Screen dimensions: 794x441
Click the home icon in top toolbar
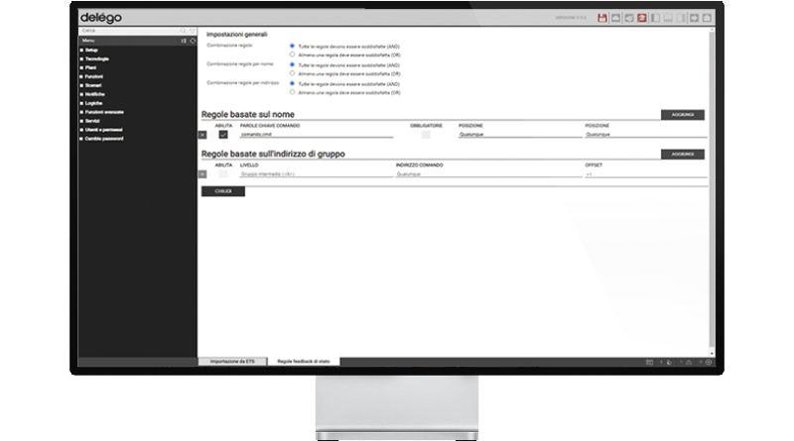point(707,18)
